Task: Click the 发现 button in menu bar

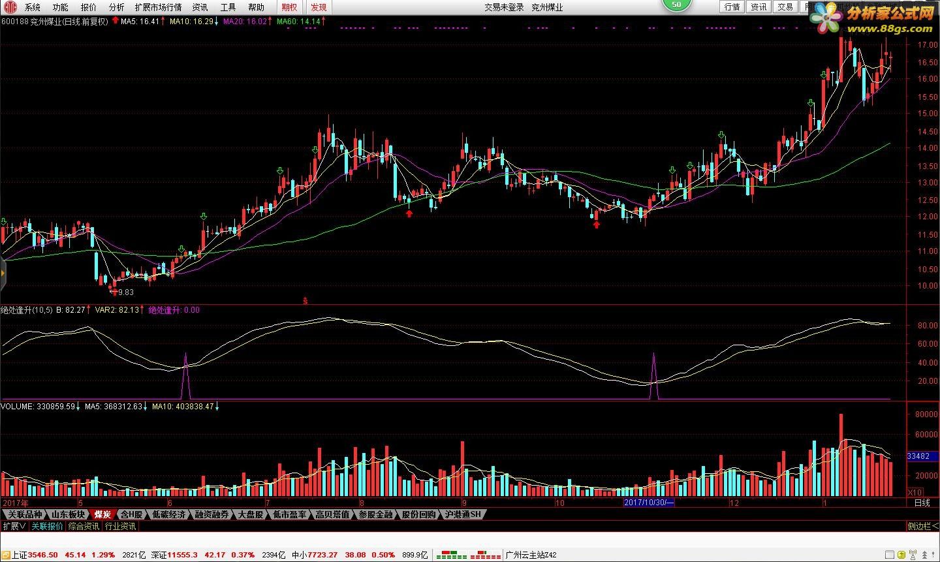Action: point(319,7)
